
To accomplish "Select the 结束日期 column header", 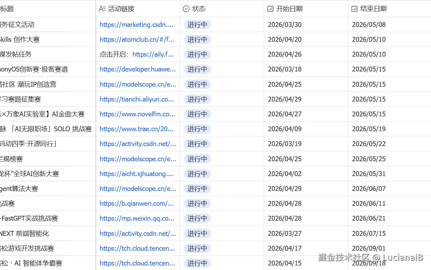I will point(389,9).
